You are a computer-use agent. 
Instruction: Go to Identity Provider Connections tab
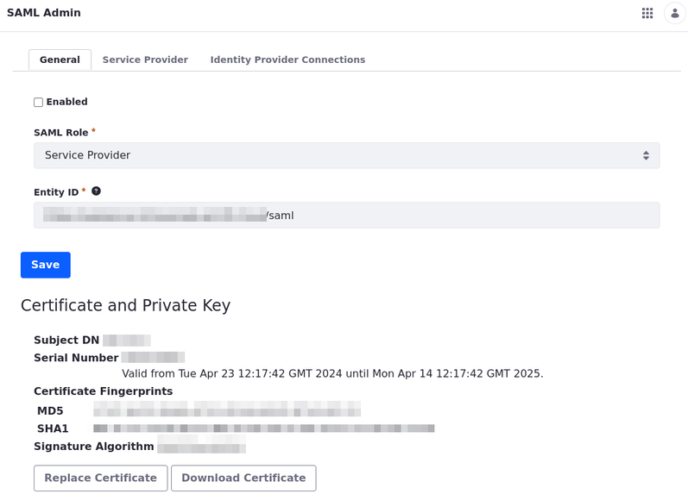point(287,60)
